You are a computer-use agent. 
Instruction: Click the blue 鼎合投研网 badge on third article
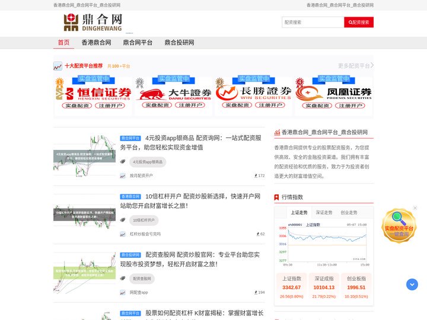coord(130,255)
